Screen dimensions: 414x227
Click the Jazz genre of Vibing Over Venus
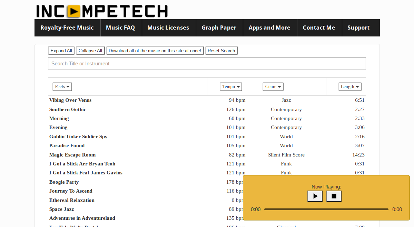pos(286,100)
